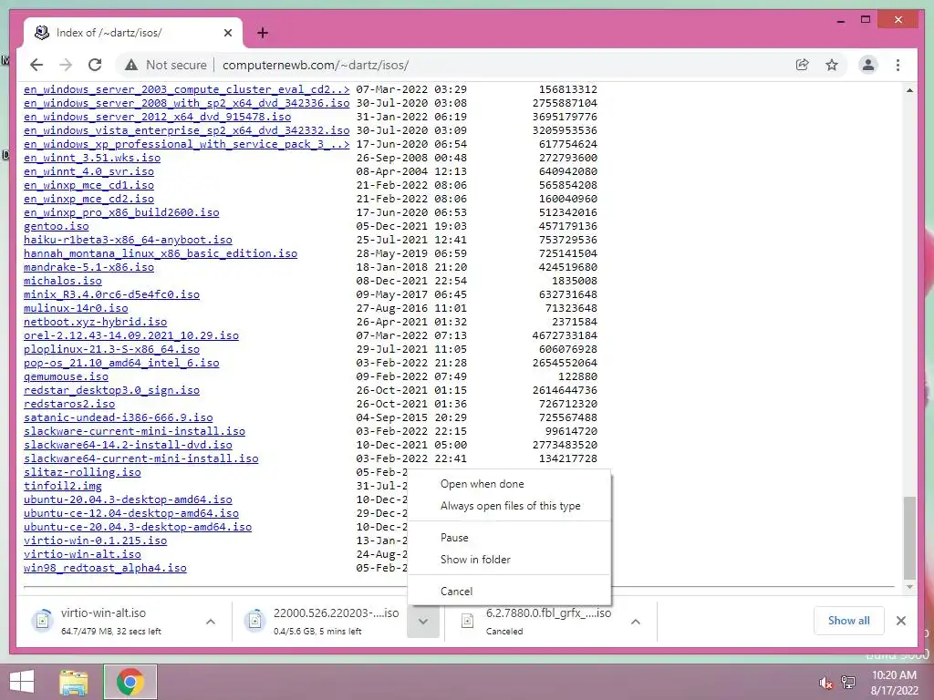Select Always open files of this type
The width and height of the screenshot is (934, 700).
point(509,506)
